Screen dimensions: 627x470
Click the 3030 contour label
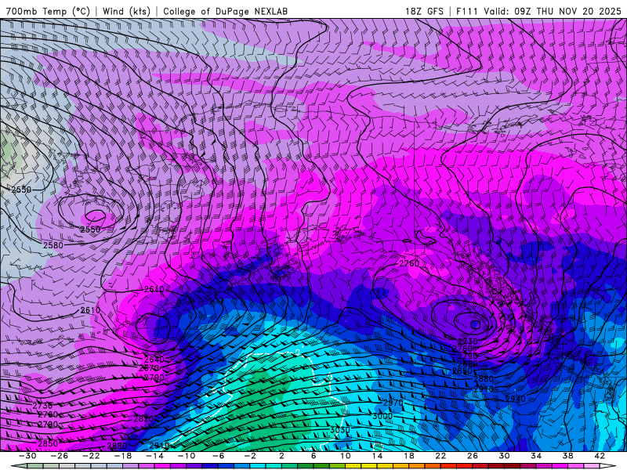[x=340, y=429]
